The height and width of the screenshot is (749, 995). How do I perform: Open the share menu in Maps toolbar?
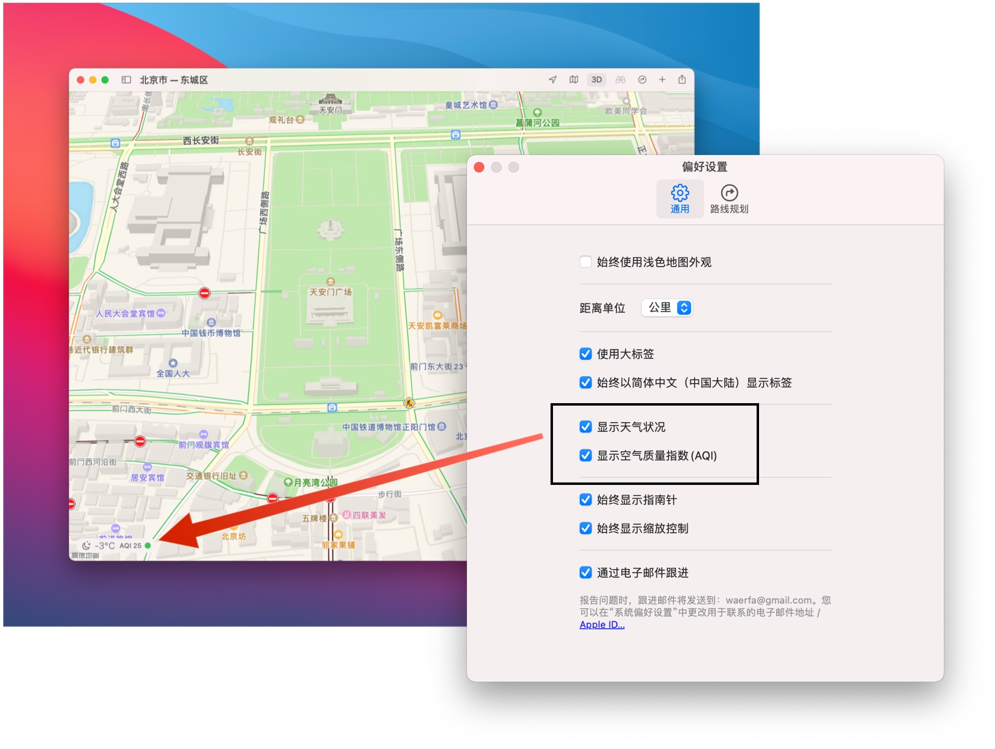(x=682, y=79)
